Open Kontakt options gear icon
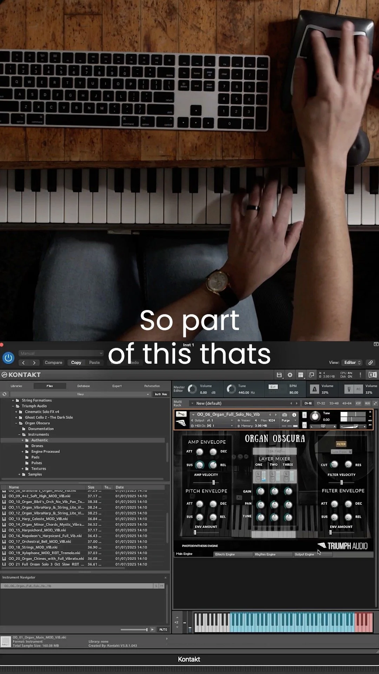The image size is (379, 674). click(290, 375)
